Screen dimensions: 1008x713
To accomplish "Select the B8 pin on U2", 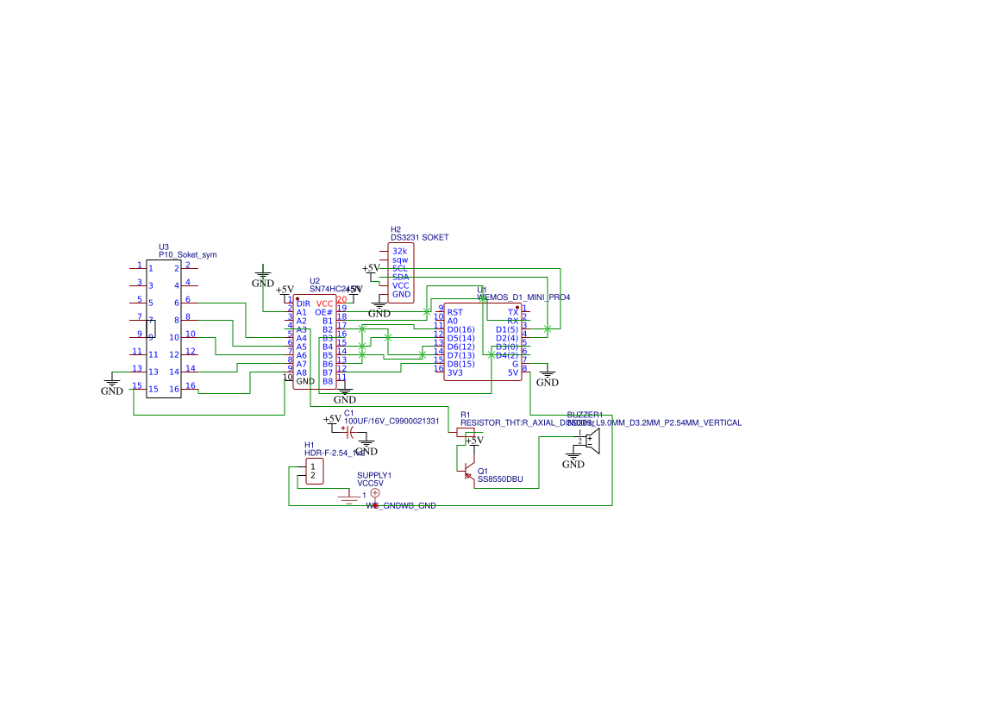I will click(x=328, y=381).
